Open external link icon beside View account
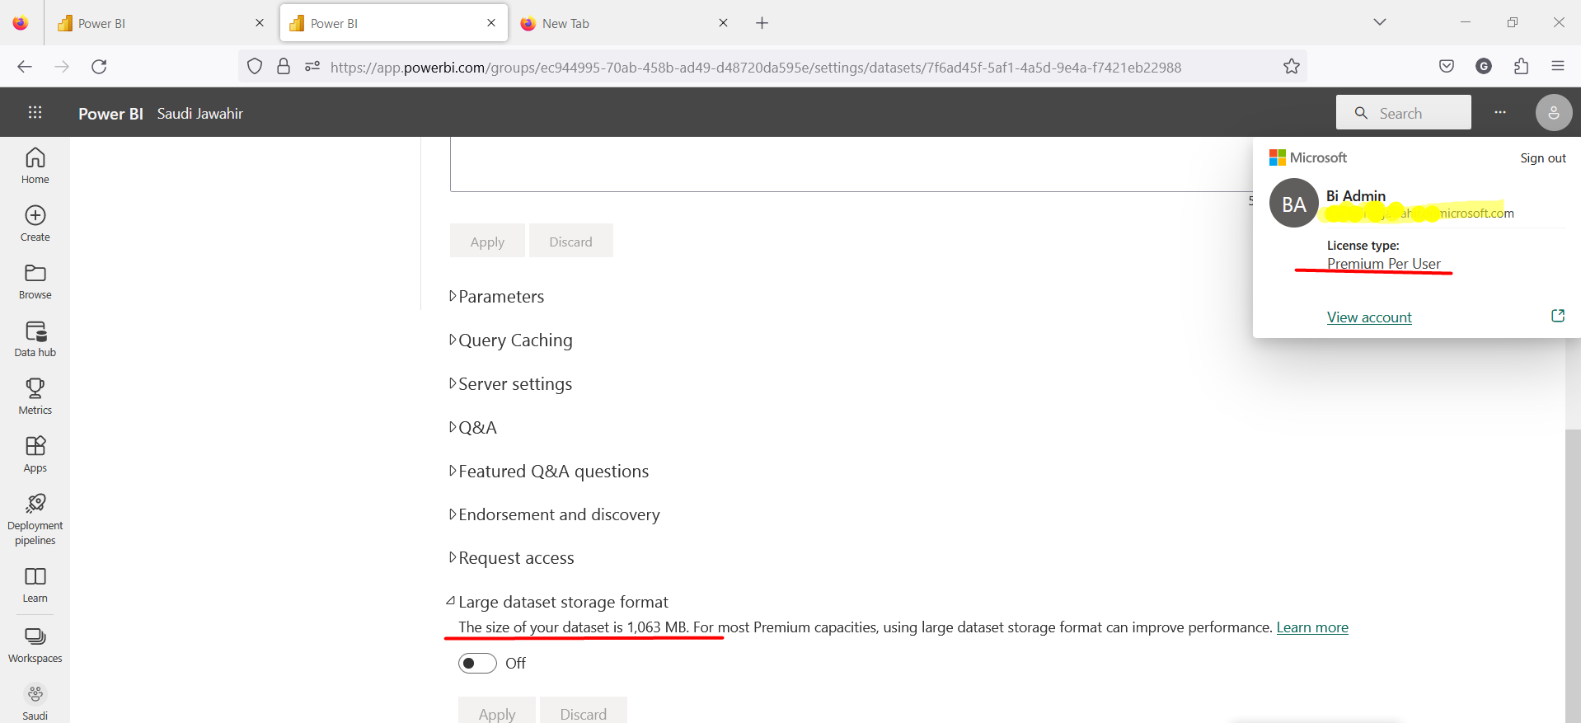Image resolution: width=1581 pixels, height=723 pixels. pos(1558,316)
